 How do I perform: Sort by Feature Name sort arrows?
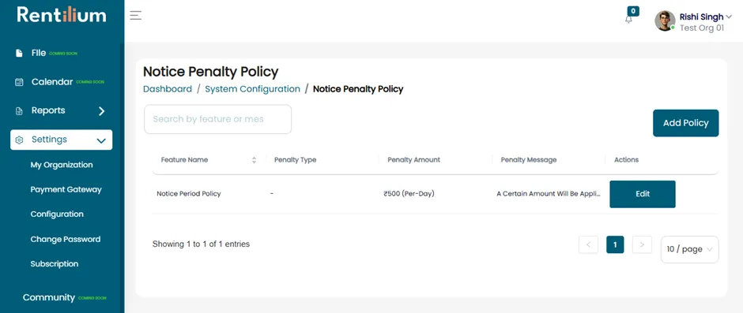click(254, 160)
